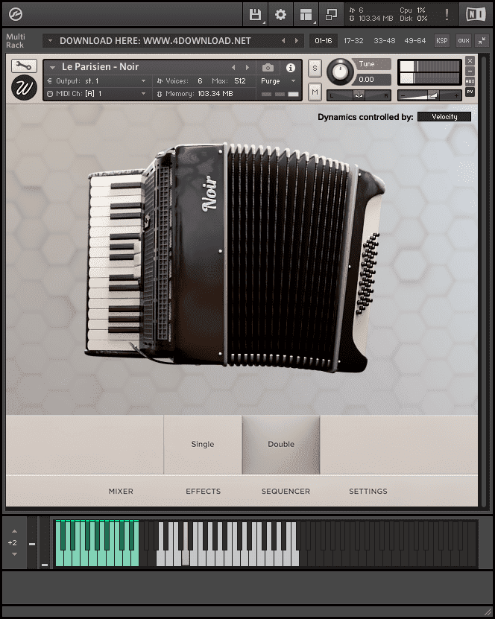495x619 pixels.
Task: Open the EFFECTS tab
Action: [203, 491]
